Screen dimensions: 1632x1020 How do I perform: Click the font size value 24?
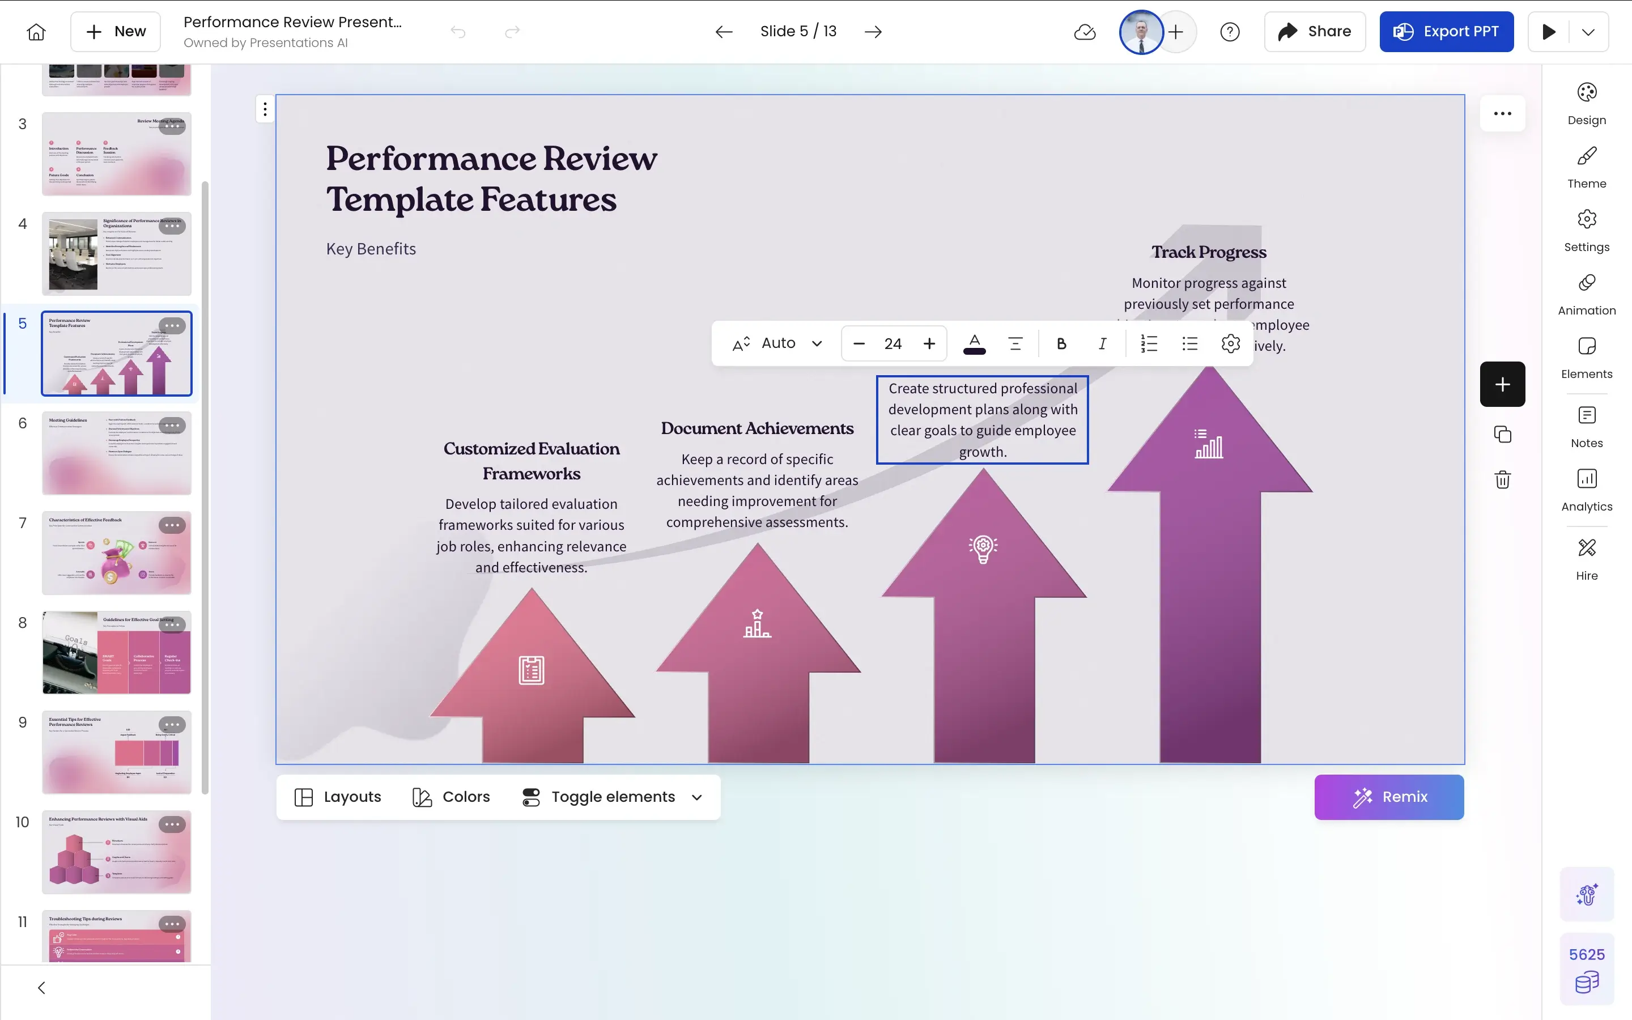pyautogui.click(x=893, y=343)
